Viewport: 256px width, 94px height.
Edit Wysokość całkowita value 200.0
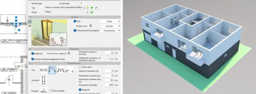click(110, 85)
